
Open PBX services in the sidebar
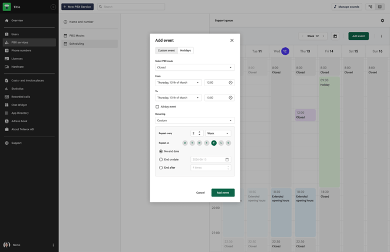[29, 42]
